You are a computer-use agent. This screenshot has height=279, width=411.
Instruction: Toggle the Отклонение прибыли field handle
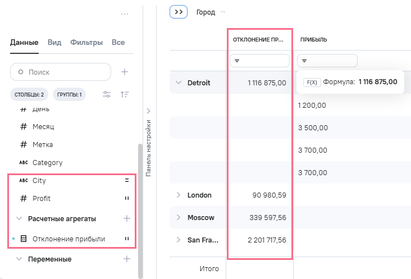[x=127, y=239]
